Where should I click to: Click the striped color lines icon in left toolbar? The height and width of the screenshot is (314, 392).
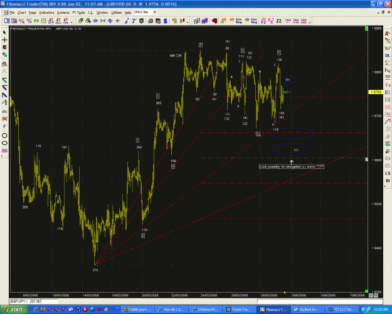tap(4, 151)
